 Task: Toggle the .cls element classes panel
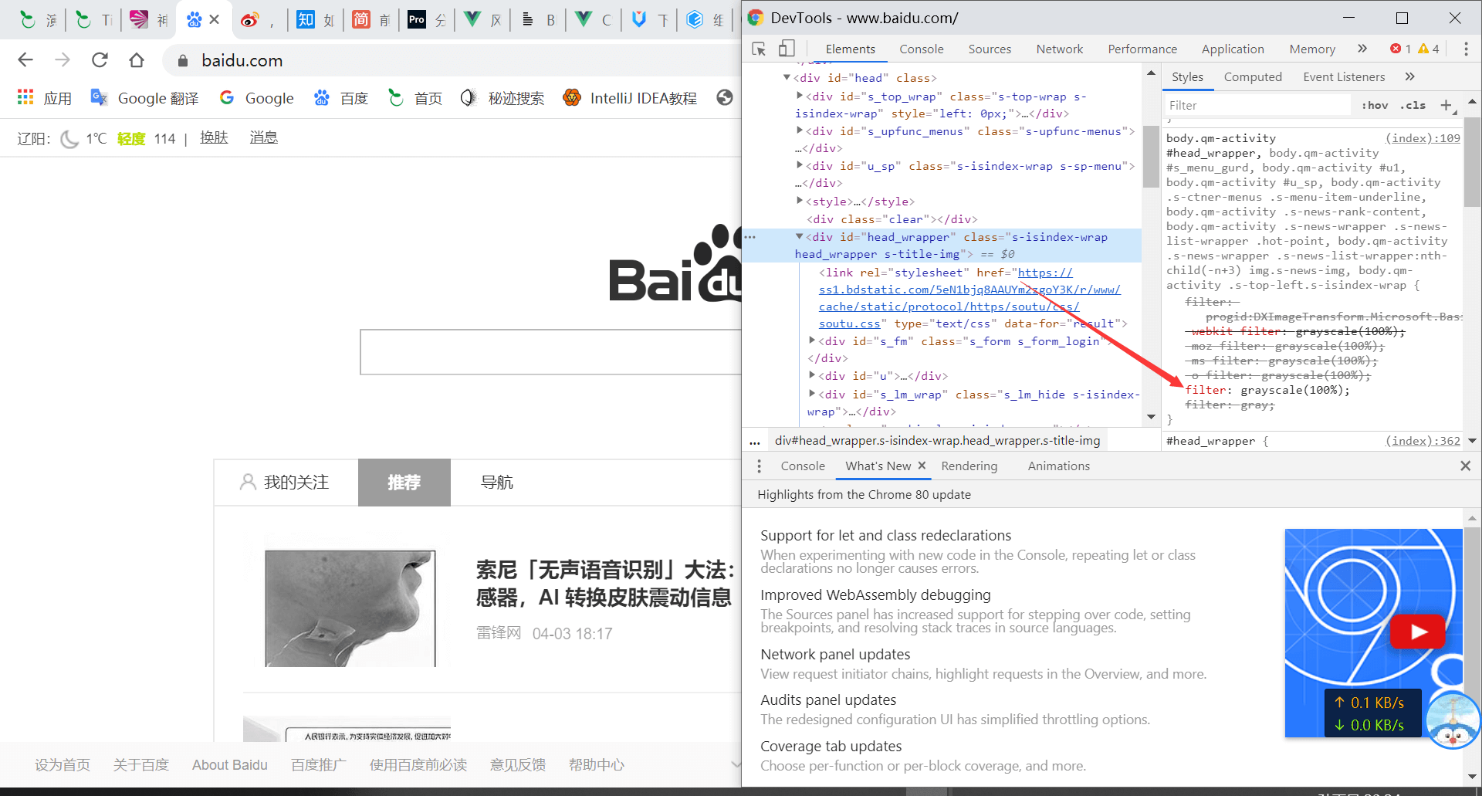tap(1413, 105)
